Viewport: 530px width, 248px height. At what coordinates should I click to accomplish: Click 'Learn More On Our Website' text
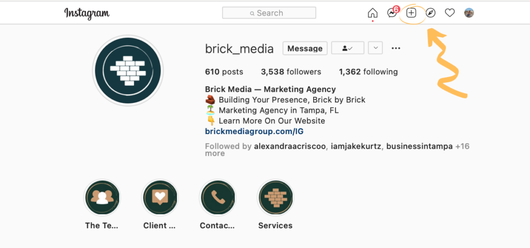click(x=272, y=121)
